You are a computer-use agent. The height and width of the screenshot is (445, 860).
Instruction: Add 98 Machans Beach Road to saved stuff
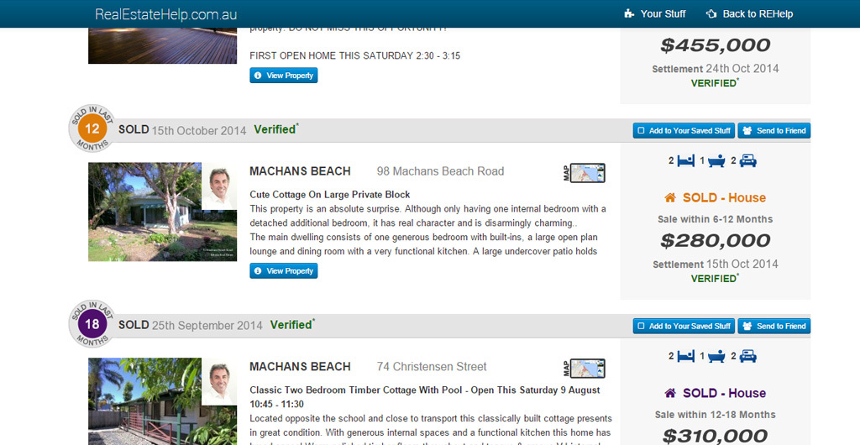(x=684, y=130)
